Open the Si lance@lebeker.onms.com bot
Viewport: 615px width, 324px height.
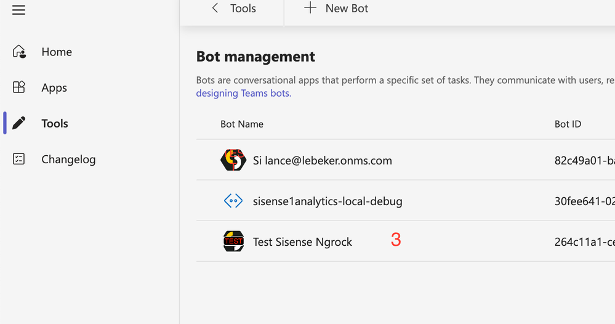tap(322, 160)
